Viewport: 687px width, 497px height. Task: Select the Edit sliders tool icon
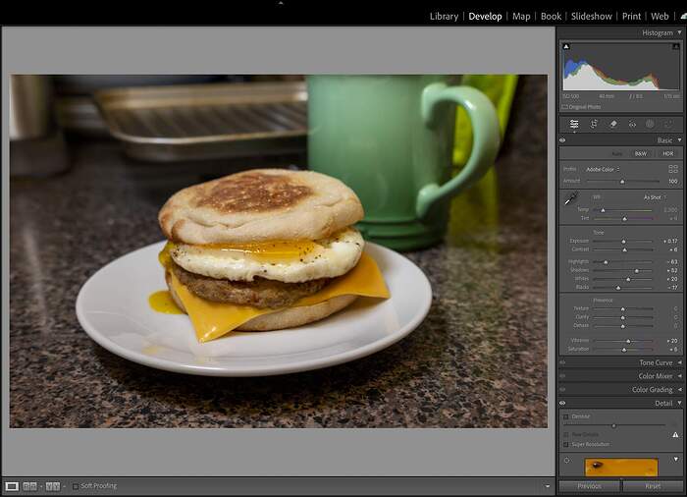pyautogui.click(x=574, y=125)
